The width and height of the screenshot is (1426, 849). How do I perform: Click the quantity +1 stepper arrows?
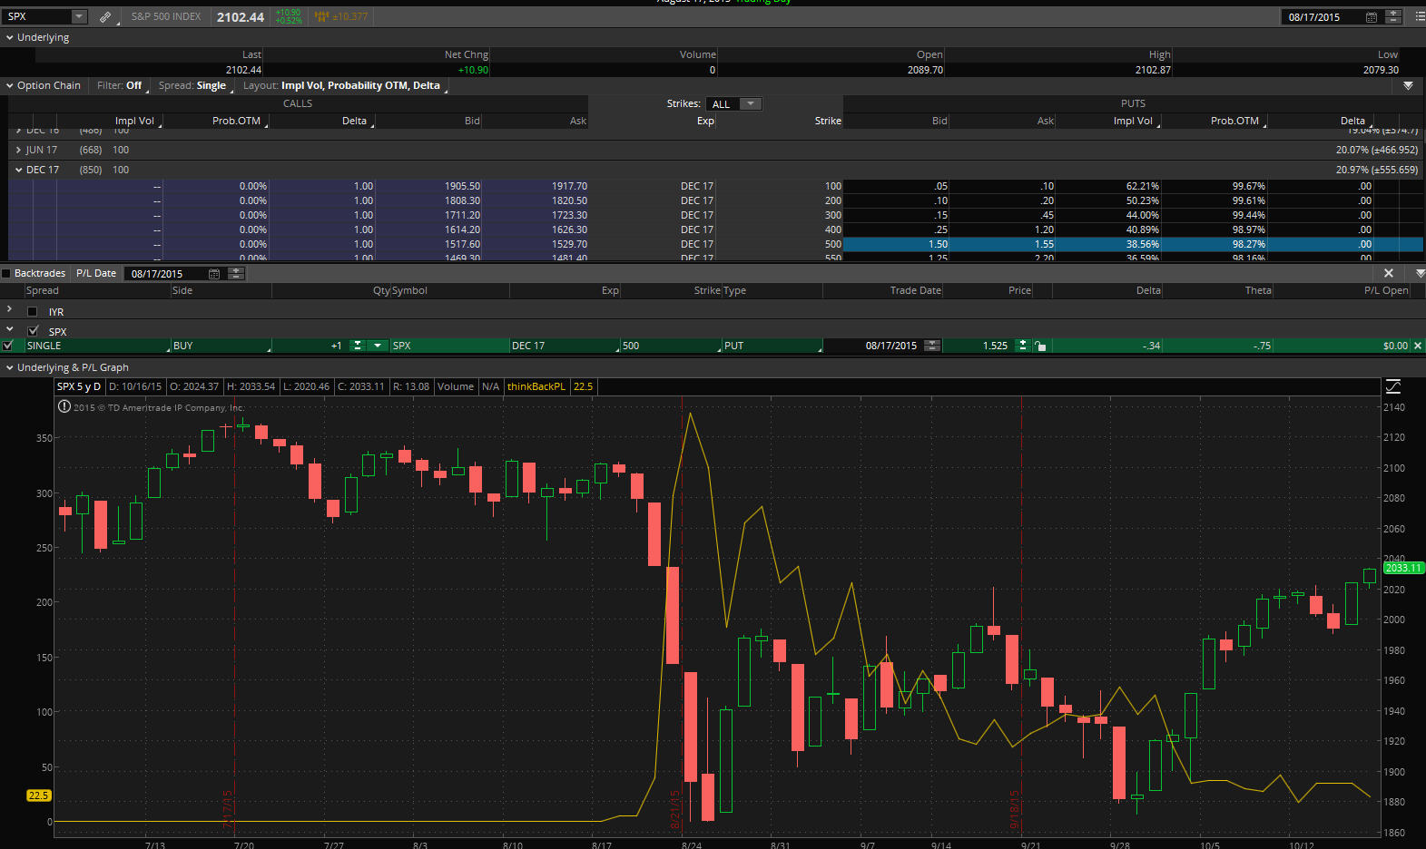coord(358,346)
